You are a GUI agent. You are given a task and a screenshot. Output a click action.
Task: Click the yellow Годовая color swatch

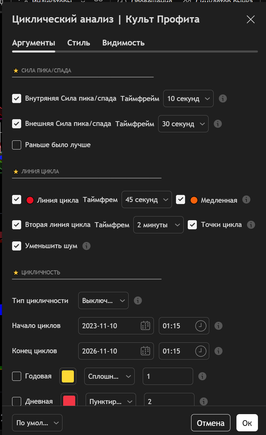68,376
